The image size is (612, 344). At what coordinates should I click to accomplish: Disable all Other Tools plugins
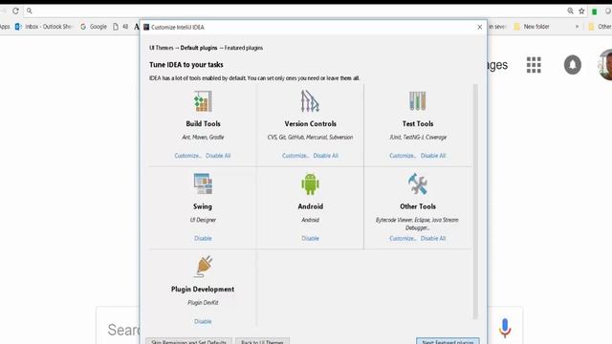tap(433, 238)
